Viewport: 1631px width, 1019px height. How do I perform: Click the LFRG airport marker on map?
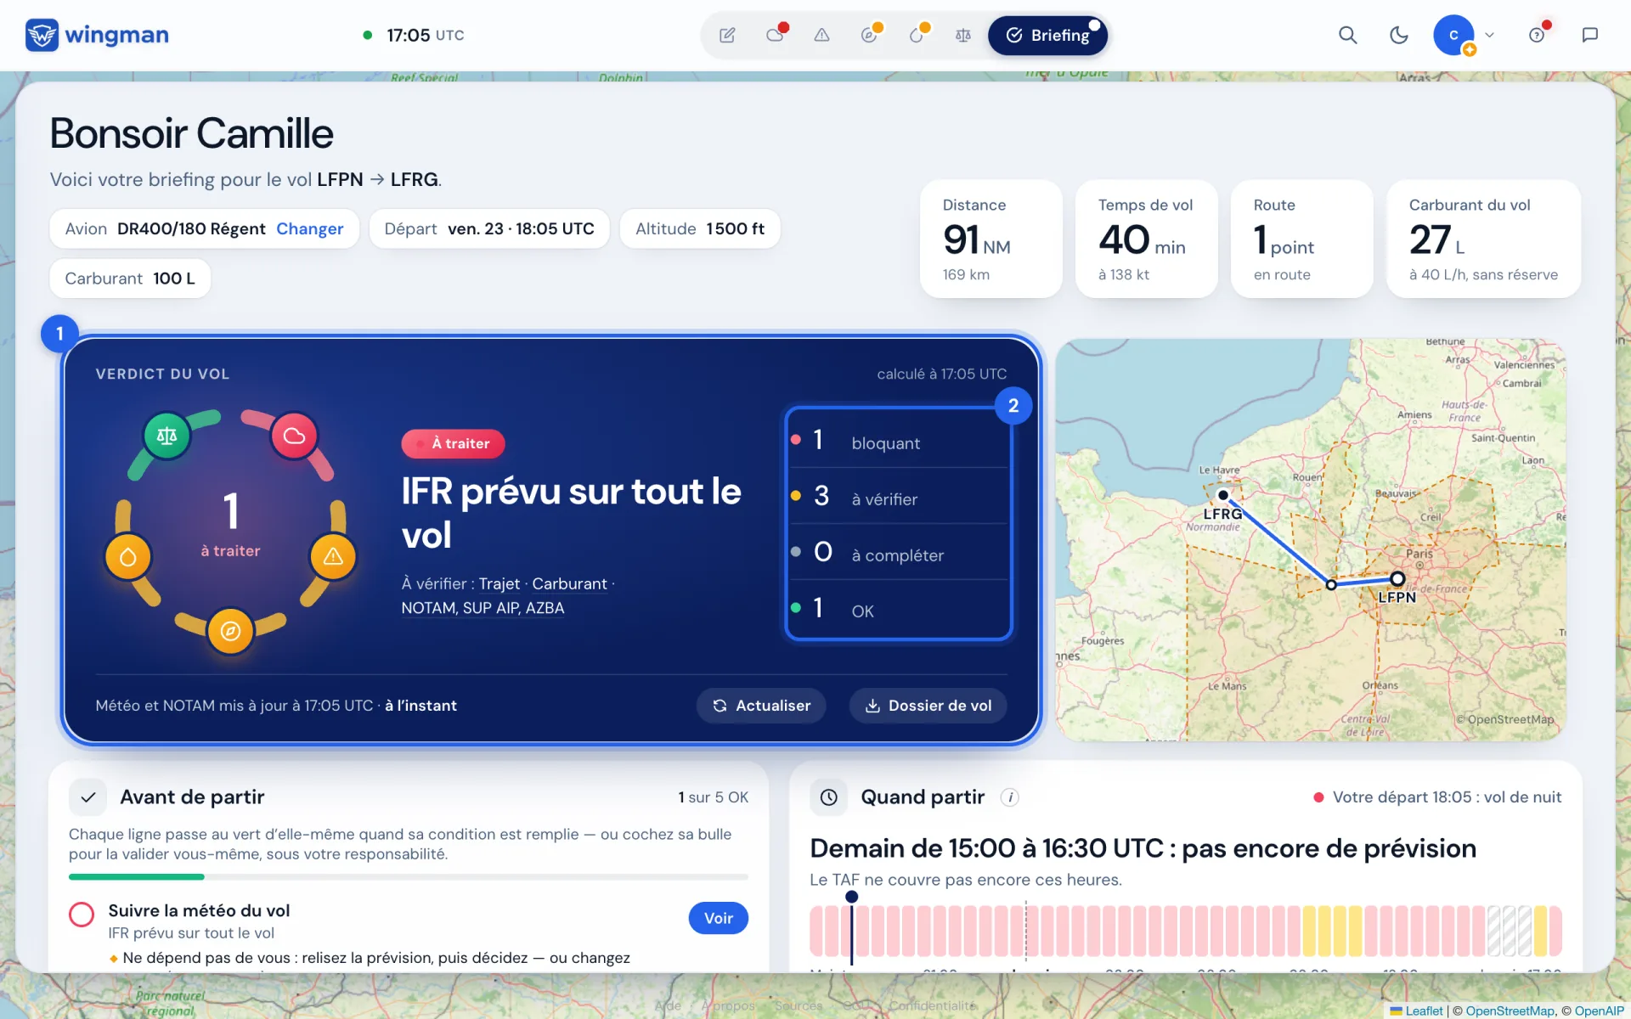(1223, 495)
